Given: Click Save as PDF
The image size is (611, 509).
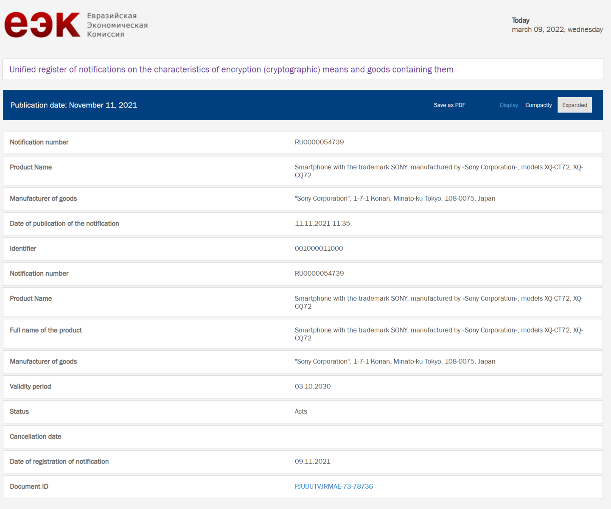Looking at the screenshot, I should tap(449, 105).
